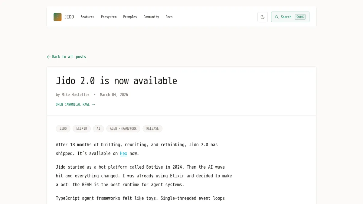Open the canonical page link

pos(75,104)
